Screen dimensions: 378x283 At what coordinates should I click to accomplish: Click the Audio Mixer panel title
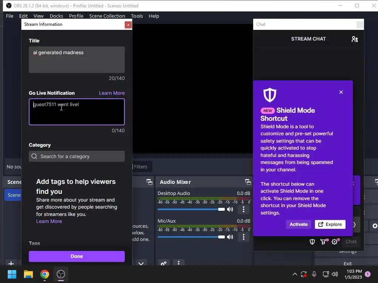click(x=175, y=182)
